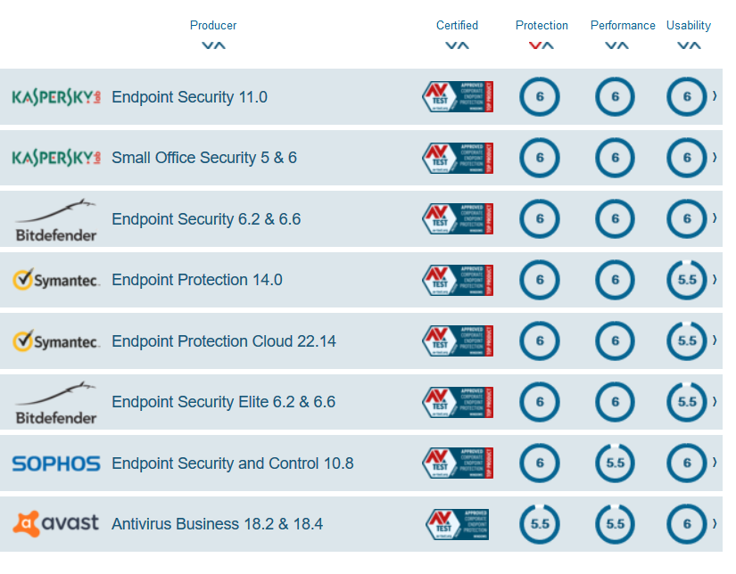Click the Symantec logo beside Endpoint Protection 14.0
The image size is (736, 574).
coord(55,280)
